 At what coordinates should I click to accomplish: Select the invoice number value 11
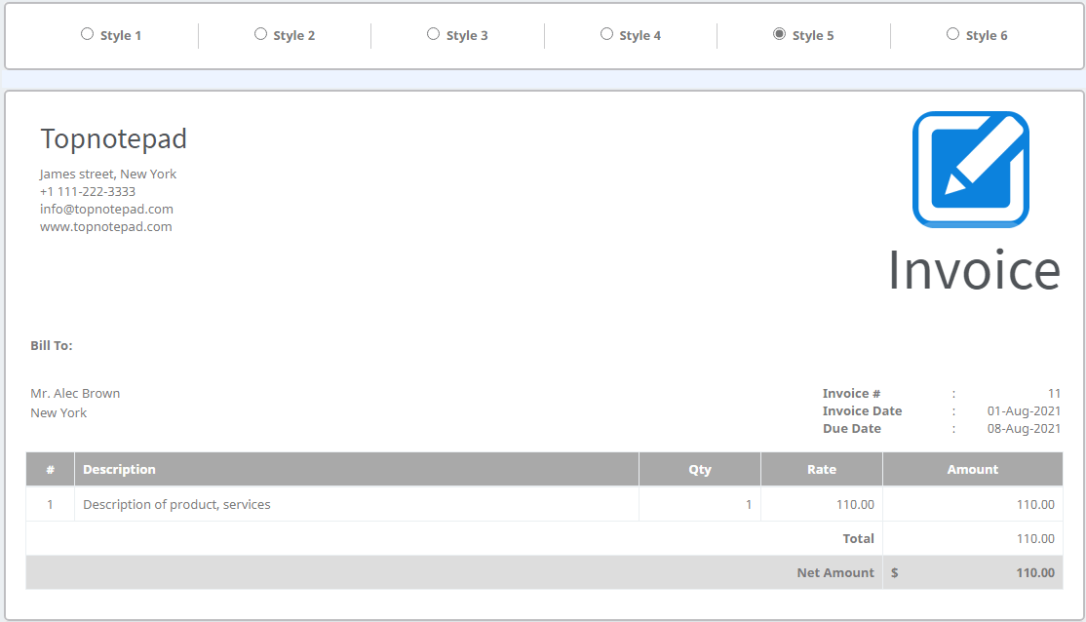coord(1054,393)
